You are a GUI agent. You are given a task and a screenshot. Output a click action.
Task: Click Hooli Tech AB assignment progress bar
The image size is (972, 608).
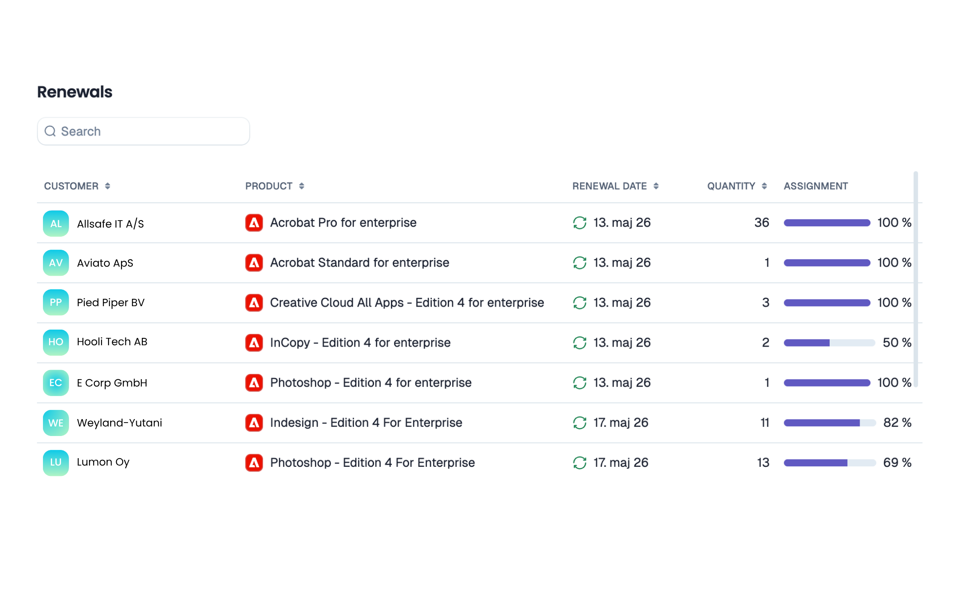[x=829, y=343]
